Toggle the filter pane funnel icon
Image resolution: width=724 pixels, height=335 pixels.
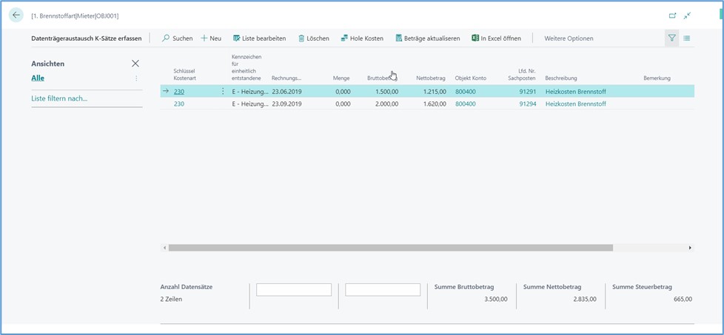(x=671, y=38)
